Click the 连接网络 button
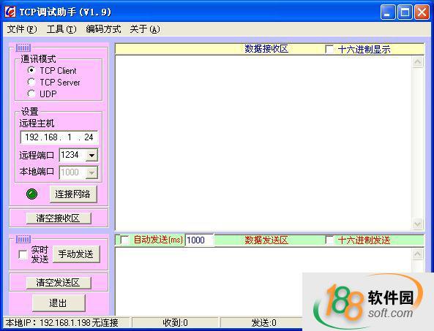Image resolution: width=434 pixels, height=331 pixels. tap(73, 194)
